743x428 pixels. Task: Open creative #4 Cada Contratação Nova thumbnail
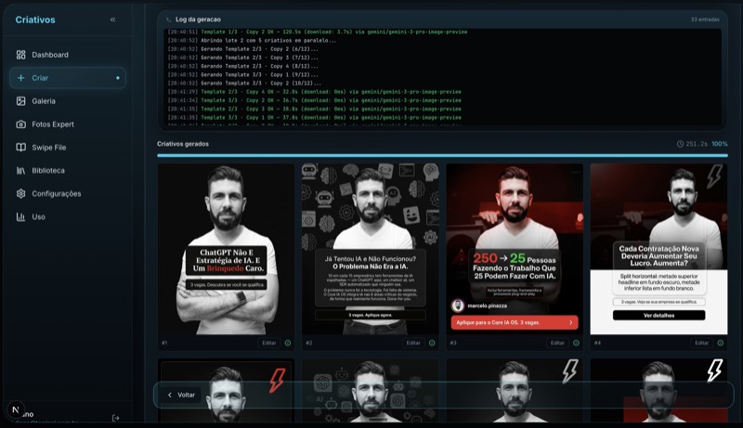point(658,250)
